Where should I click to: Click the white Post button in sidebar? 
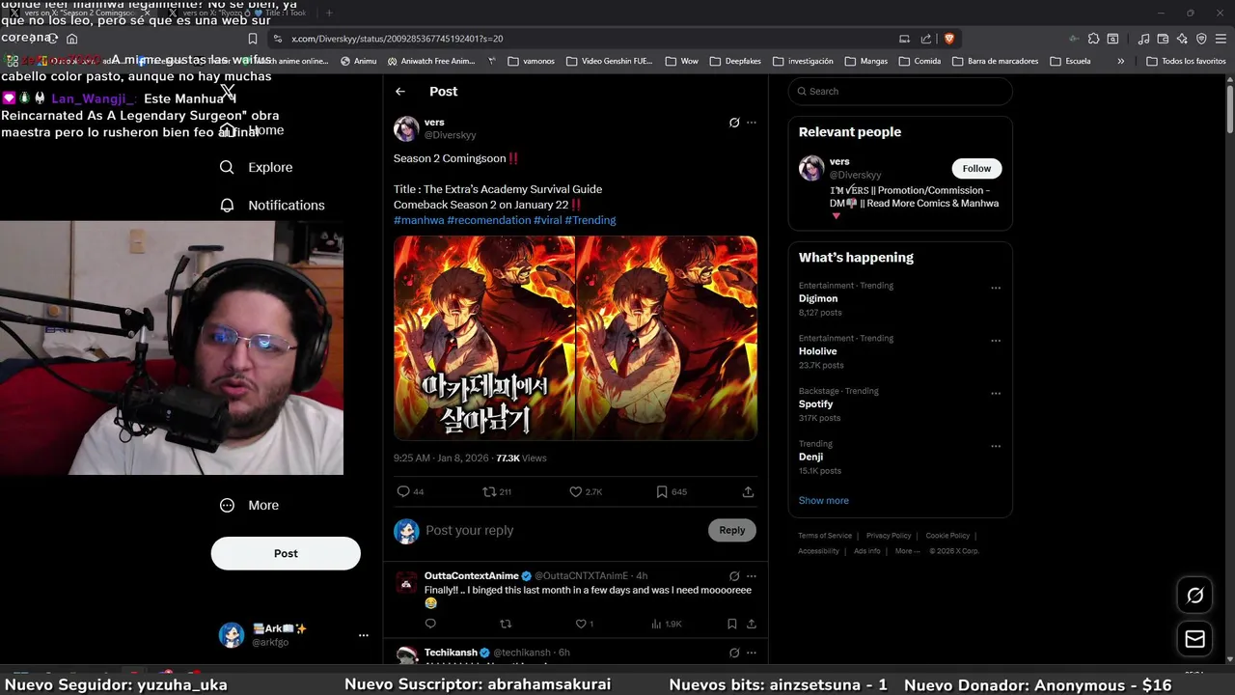[x=286, y=553]
